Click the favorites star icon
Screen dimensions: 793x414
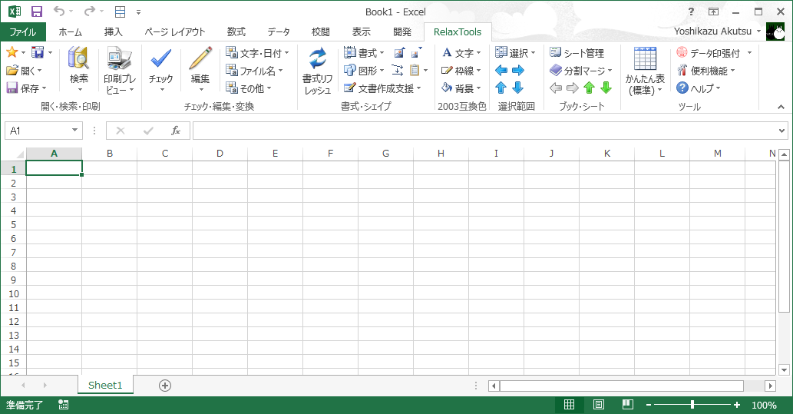(12, 52)
